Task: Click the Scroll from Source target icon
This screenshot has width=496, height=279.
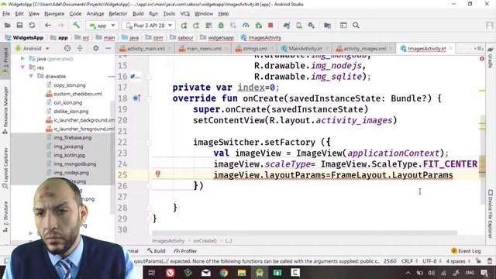Action: (x=67, y=48)
